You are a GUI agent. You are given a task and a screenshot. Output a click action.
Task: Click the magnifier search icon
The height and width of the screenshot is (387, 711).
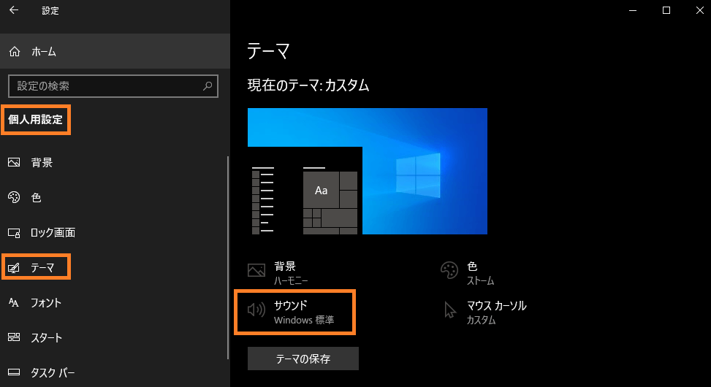pyautogui.click(x=208, y=85)
